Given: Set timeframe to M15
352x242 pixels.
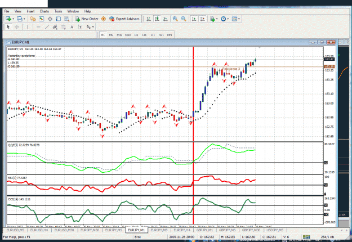Looking at the screenshot, I should pos(119,35).
